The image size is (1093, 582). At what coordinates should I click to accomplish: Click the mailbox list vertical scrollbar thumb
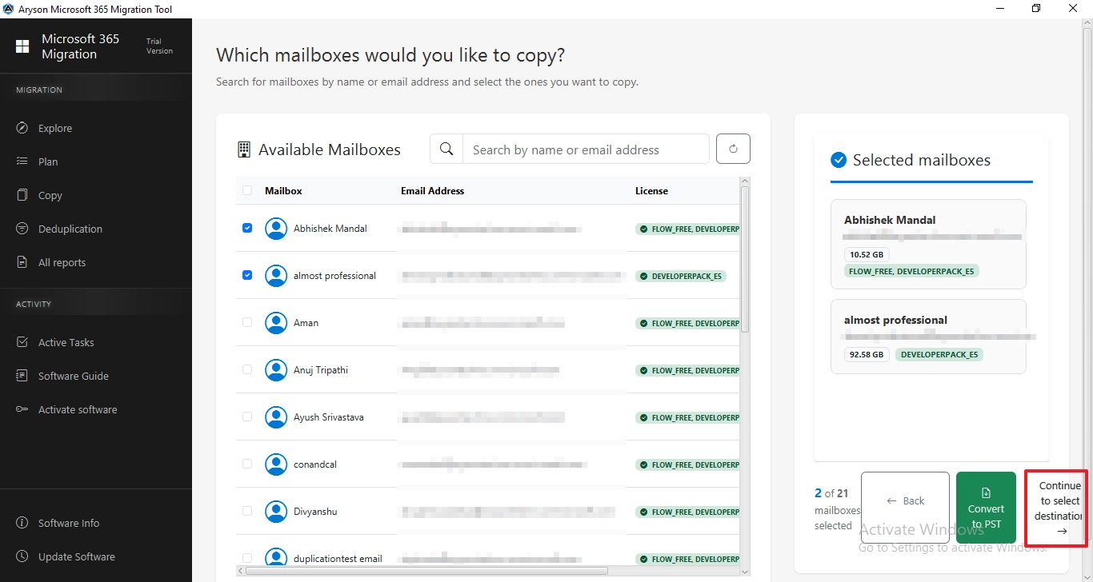point(745,259)
